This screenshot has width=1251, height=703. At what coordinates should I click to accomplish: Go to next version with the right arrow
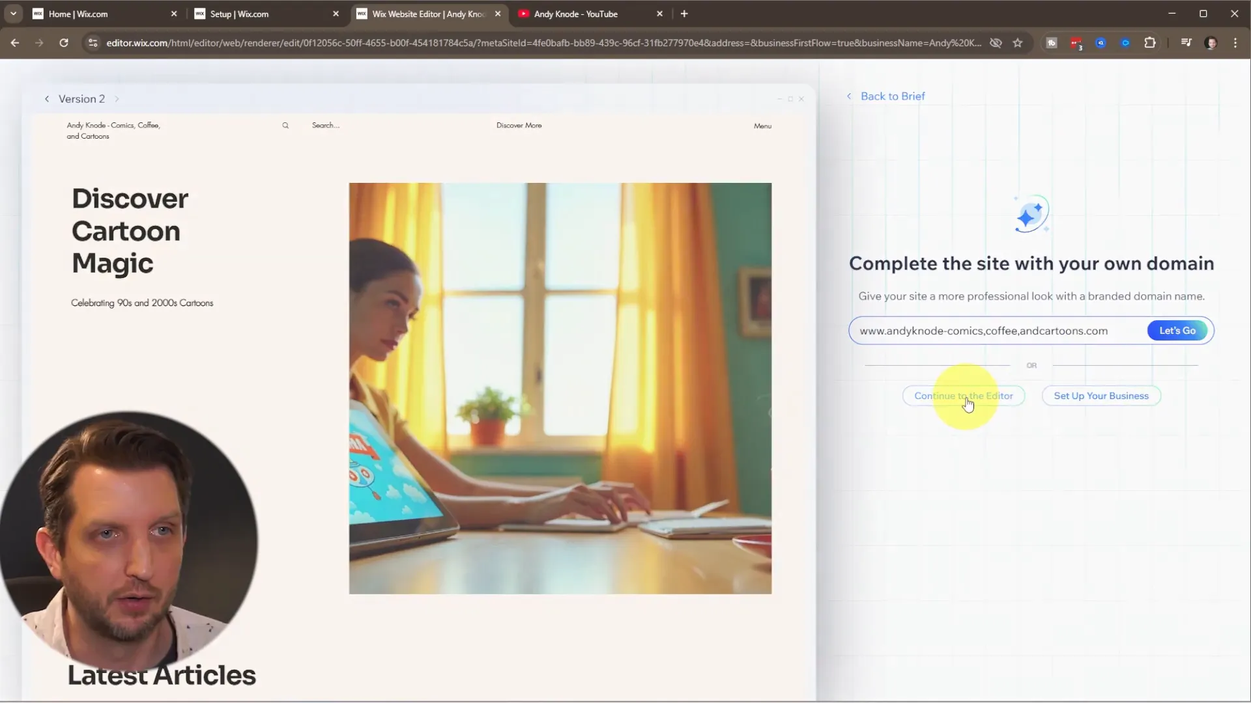(117, 98)
